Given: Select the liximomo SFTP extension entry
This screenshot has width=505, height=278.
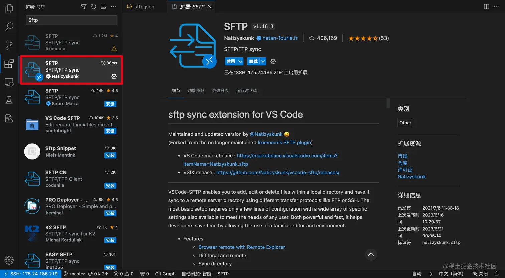Looking at the screenshot, I should (70, 42).
